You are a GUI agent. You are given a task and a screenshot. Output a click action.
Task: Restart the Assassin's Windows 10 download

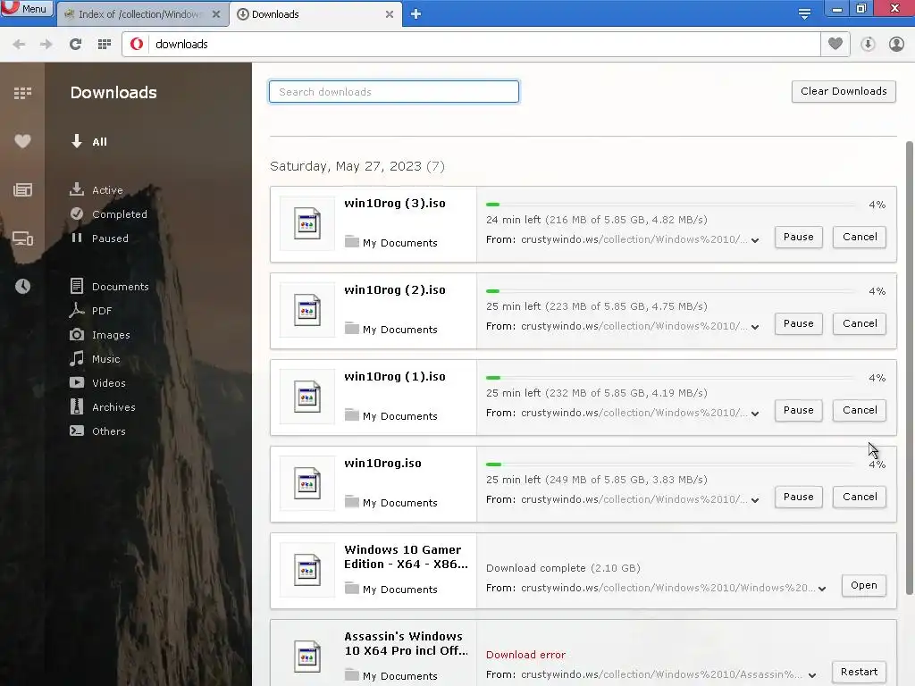tap(859, 672)
